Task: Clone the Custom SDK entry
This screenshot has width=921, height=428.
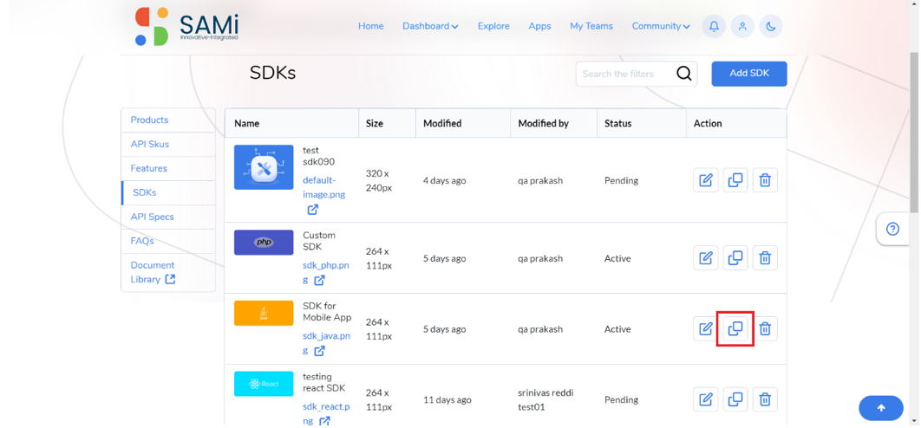Action: 735,257
